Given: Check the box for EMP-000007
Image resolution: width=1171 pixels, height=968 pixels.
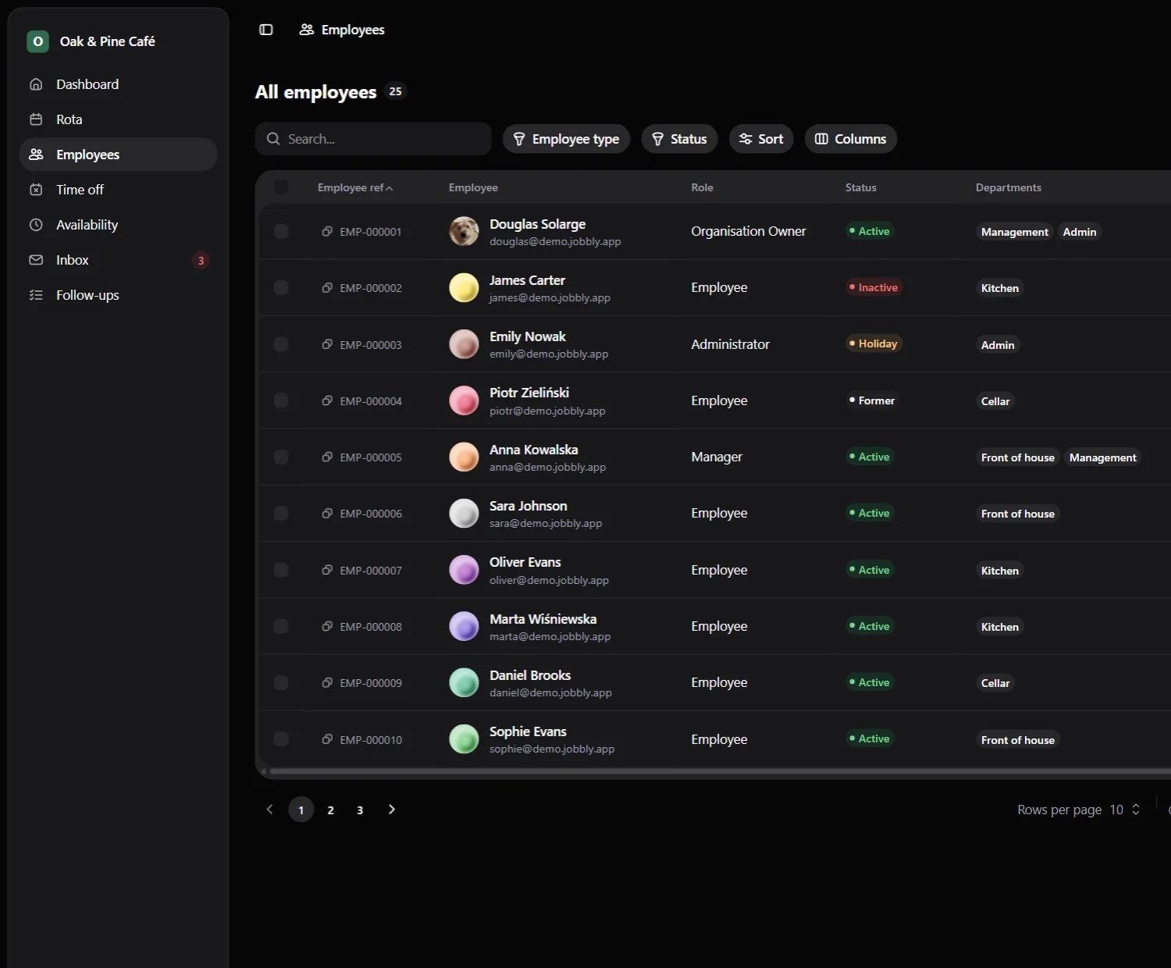Looking at the screenshot, I should [x=281, y=570].
